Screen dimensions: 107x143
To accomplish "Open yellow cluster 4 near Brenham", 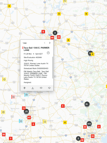I will 65,122.
